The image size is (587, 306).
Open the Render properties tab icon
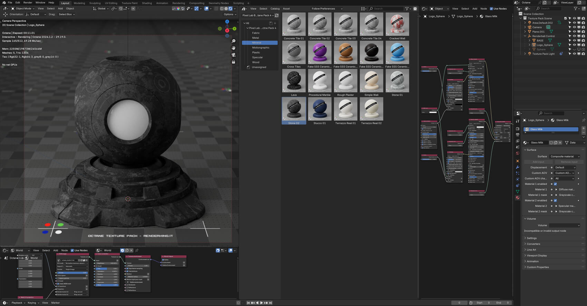coord(517,129)
